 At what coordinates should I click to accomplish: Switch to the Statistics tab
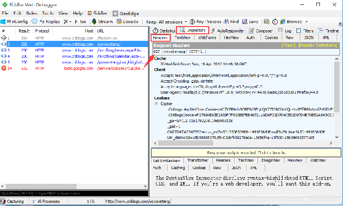click(x=164, y=31)
